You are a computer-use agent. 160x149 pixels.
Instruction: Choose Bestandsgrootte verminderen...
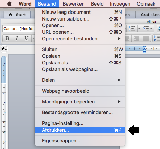click(x=80, y=112)
